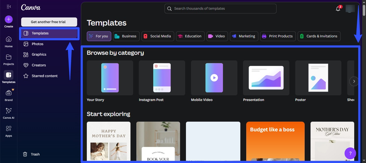Toggle the Video templates filter
This screenshot has height=163, width=366.
pyautogui.click(x=217, y=36)
